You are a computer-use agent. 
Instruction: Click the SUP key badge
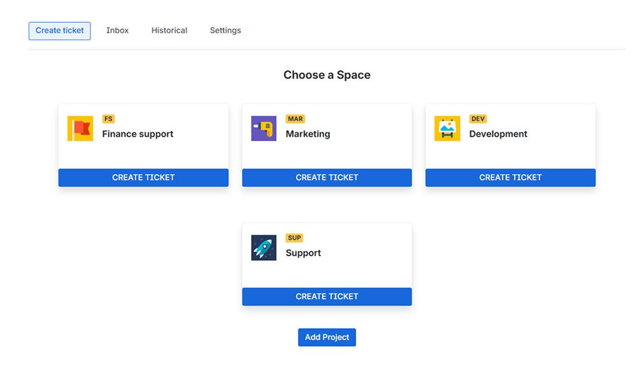tap(294, 238)
